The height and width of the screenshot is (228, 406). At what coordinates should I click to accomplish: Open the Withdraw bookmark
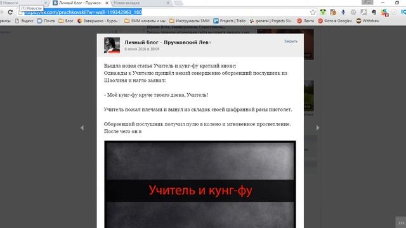click(368, 21)
